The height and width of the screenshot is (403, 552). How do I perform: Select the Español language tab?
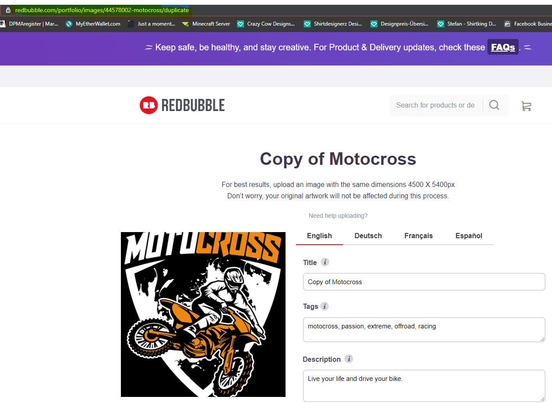(469, 236)
